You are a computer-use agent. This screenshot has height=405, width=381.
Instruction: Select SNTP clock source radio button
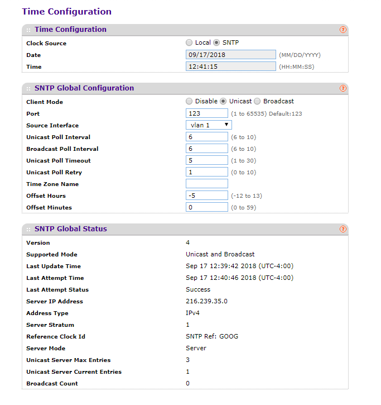pos(217,42)
